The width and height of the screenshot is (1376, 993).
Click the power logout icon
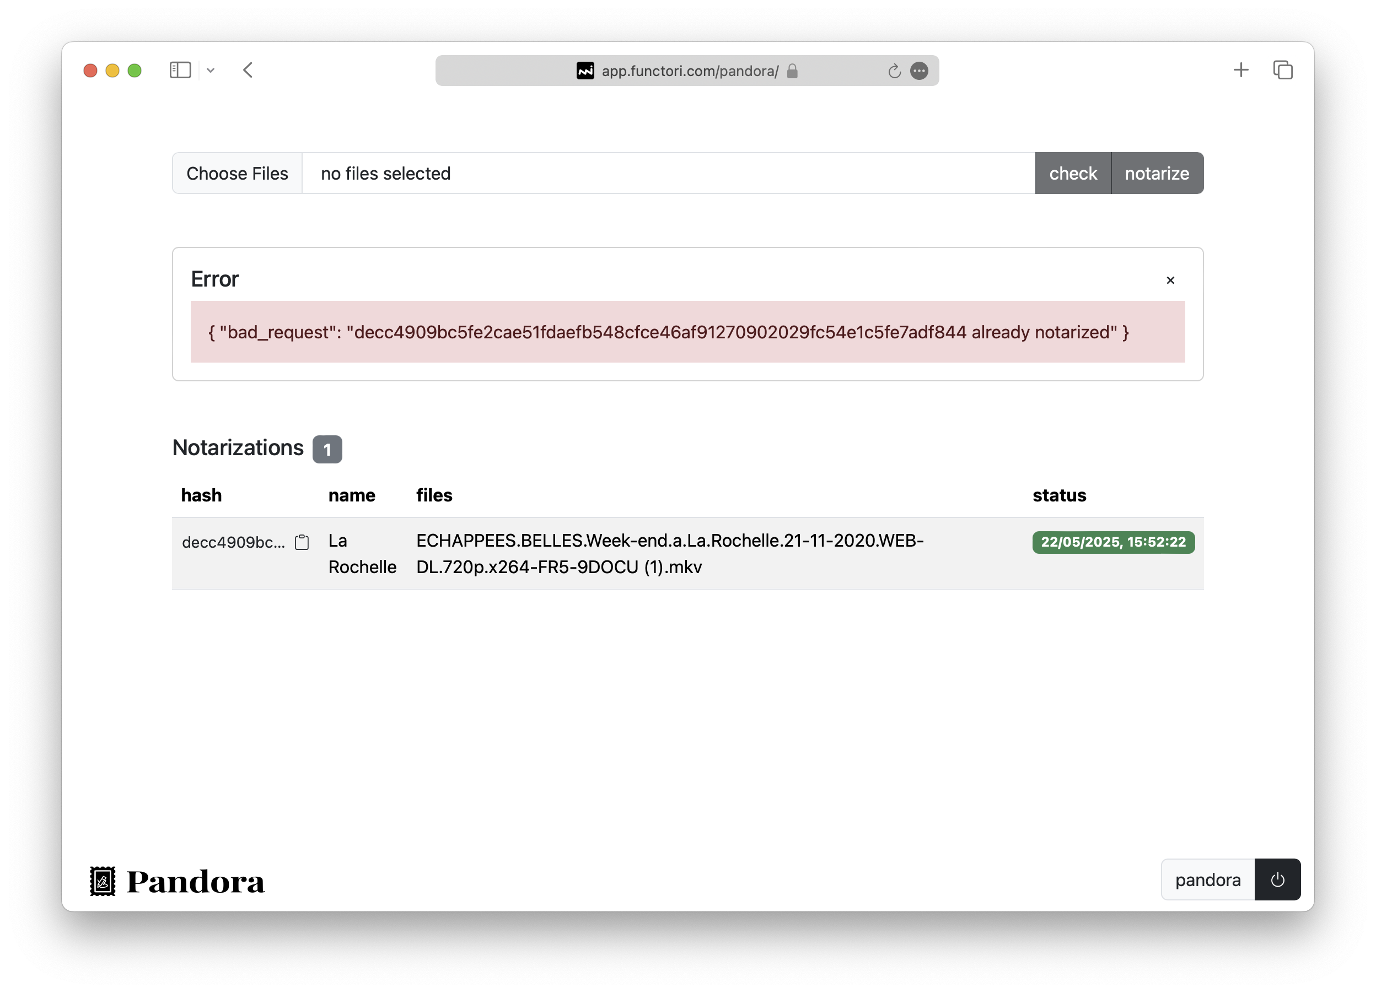coord(1277,879)
